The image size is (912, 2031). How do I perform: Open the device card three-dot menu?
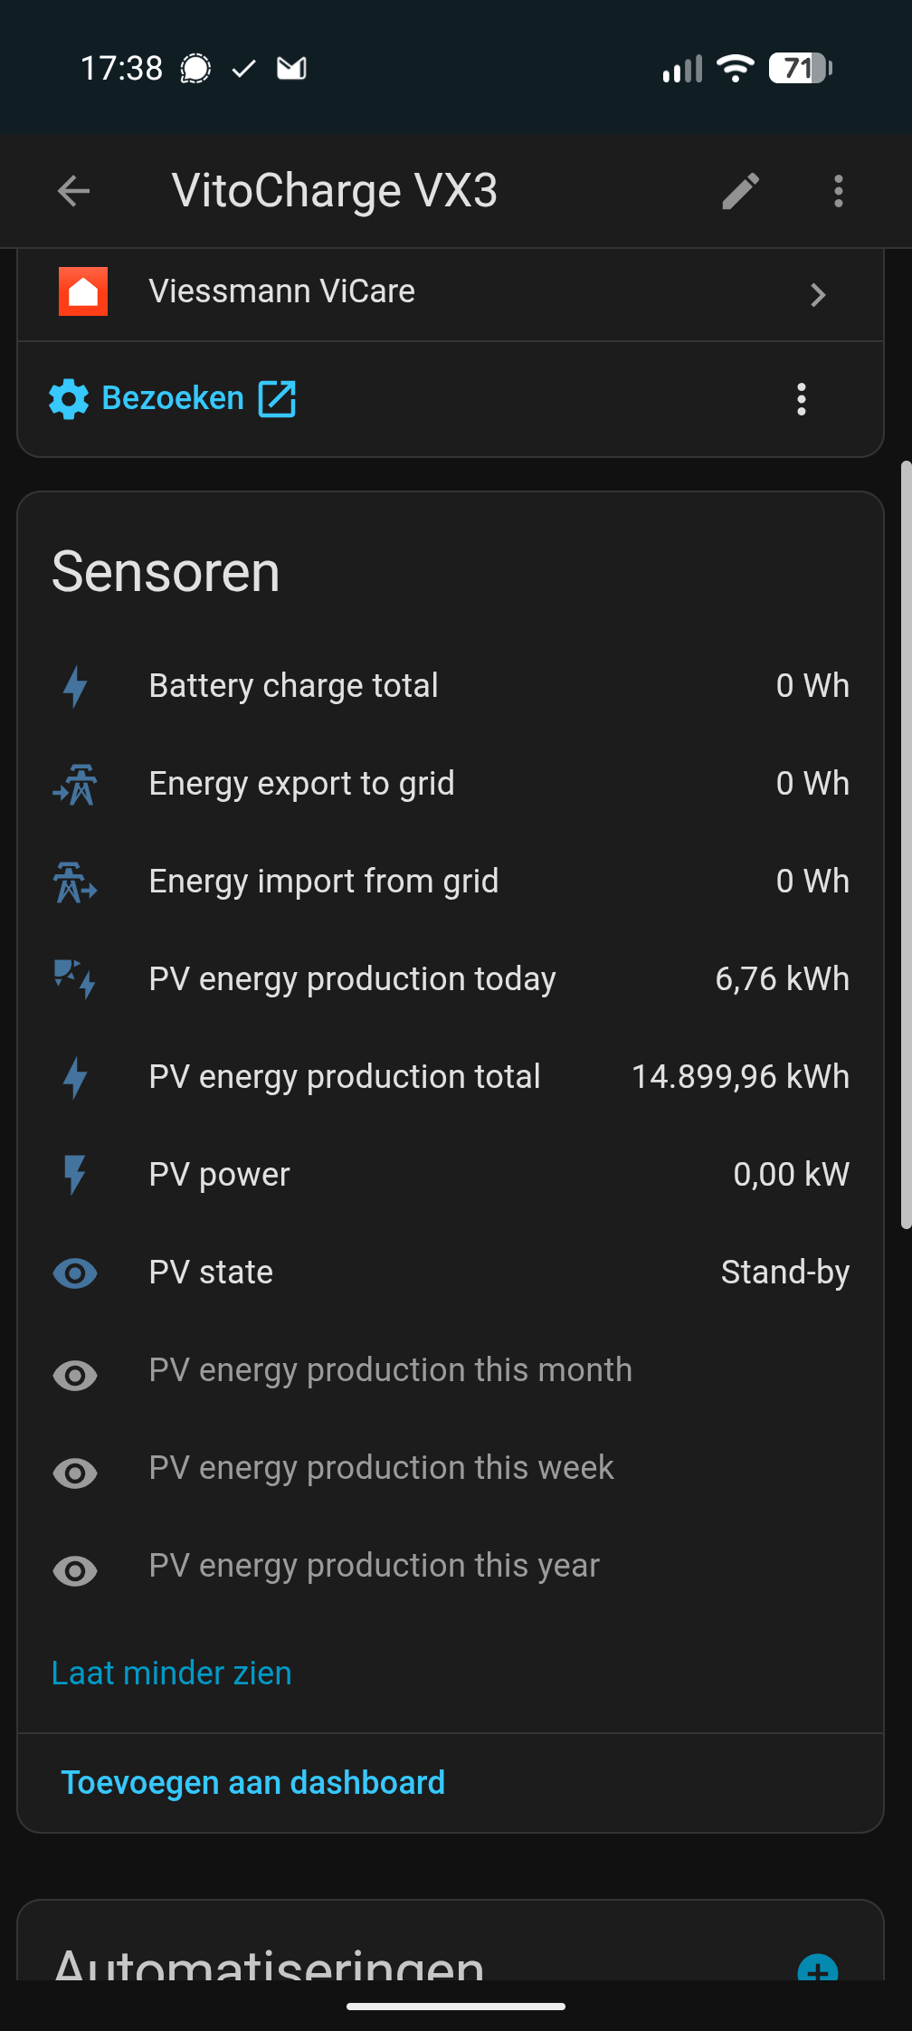(801, 399)
